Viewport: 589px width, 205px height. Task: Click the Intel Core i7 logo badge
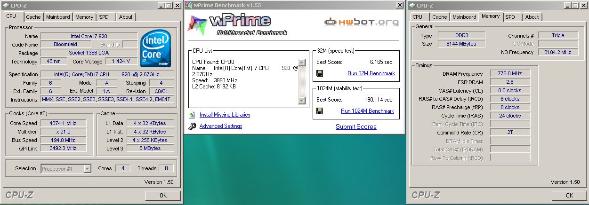coord(156,49)
